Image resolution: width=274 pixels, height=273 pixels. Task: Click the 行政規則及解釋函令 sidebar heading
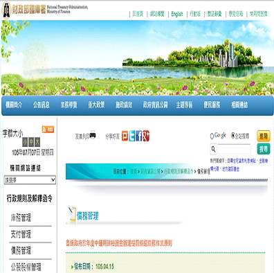30,198
